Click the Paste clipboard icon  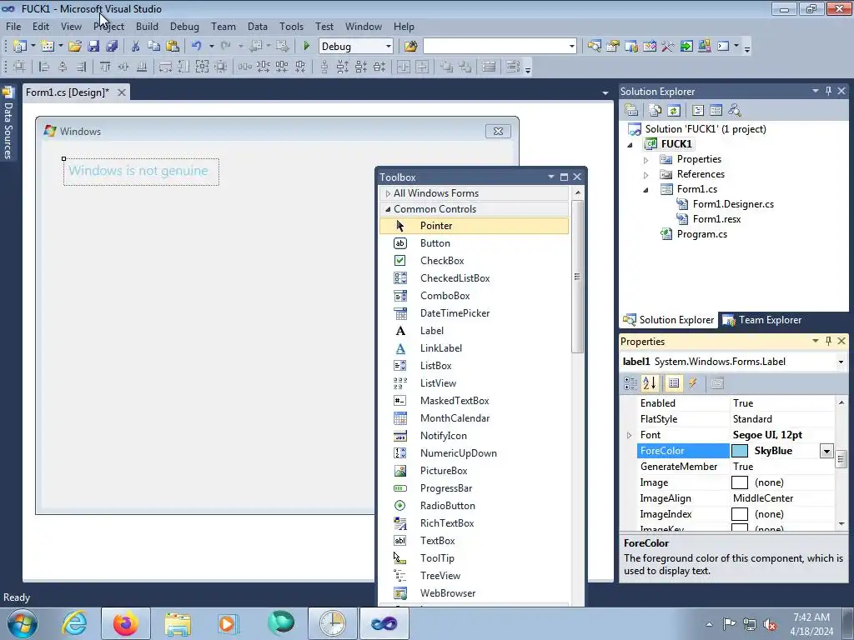click(x=173, y=47)
